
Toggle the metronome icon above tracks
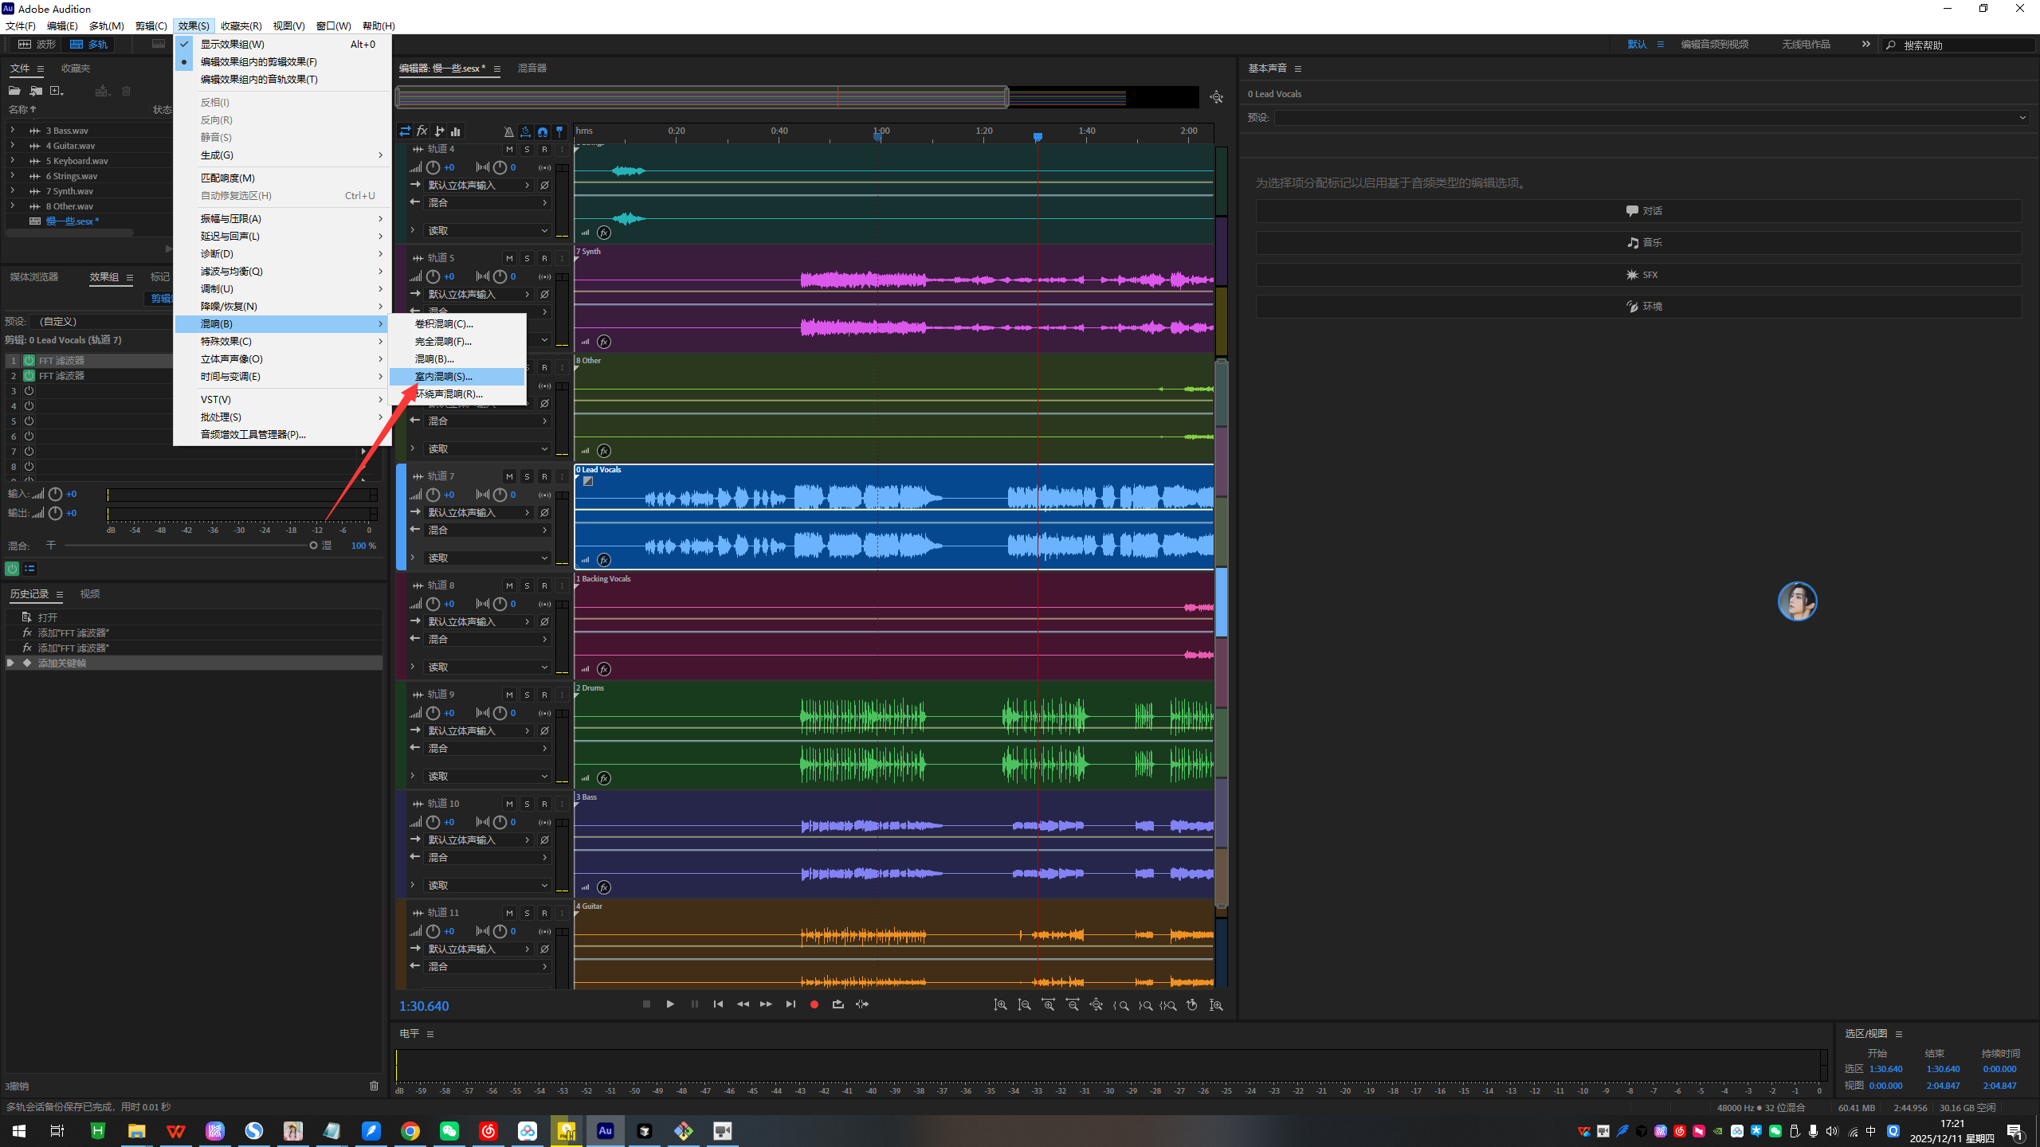point(508,131)
